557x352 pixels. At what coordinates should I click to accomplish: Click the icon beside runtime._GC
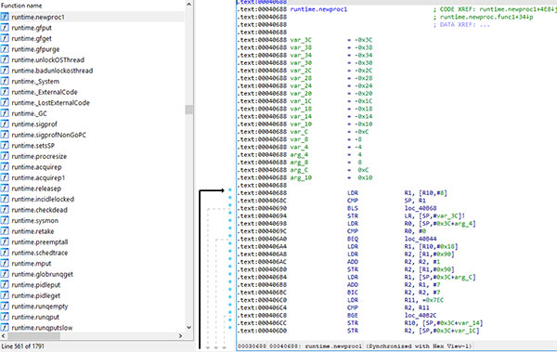point(5,113)
